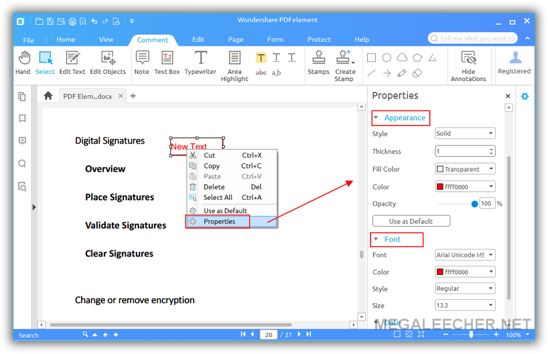Click Use as Default button in Properties
The width and height of the screenshot is (548, 354).
pyautogui.click(x=411, y=221)
